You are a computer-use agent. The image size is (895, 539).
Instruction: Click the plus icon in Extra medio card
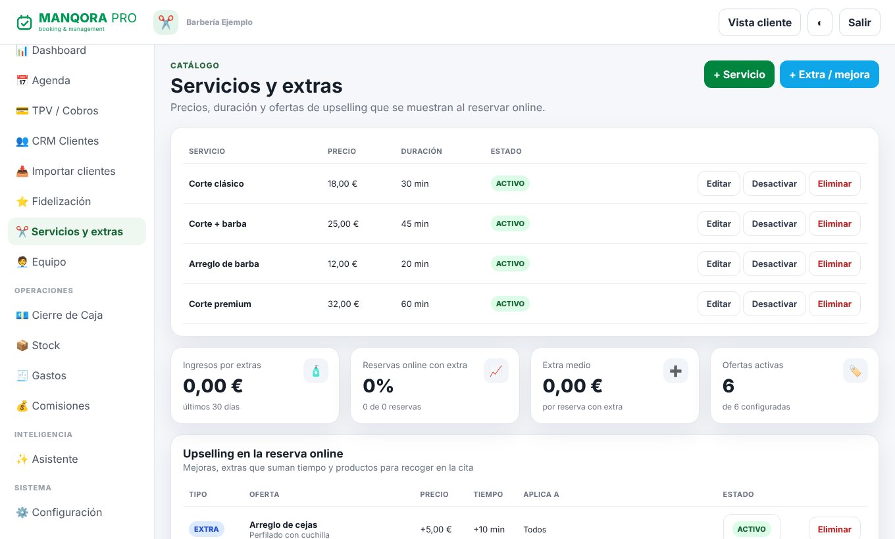tap(676, 371)
